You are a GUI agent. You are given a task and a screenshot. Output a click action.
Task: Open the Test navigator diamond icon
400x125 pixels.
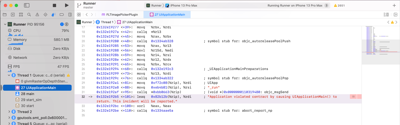[x=45, y=14]
